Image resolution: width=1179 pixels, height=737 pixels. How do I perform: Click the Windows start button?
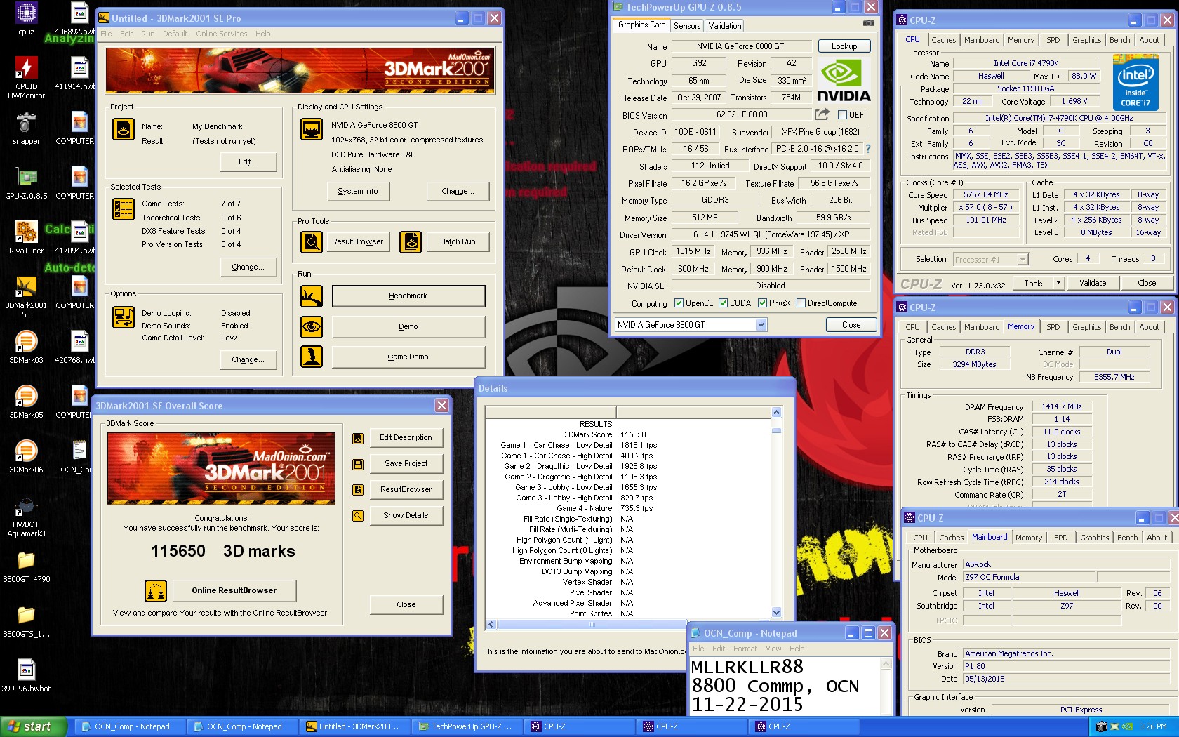(34, 726)
